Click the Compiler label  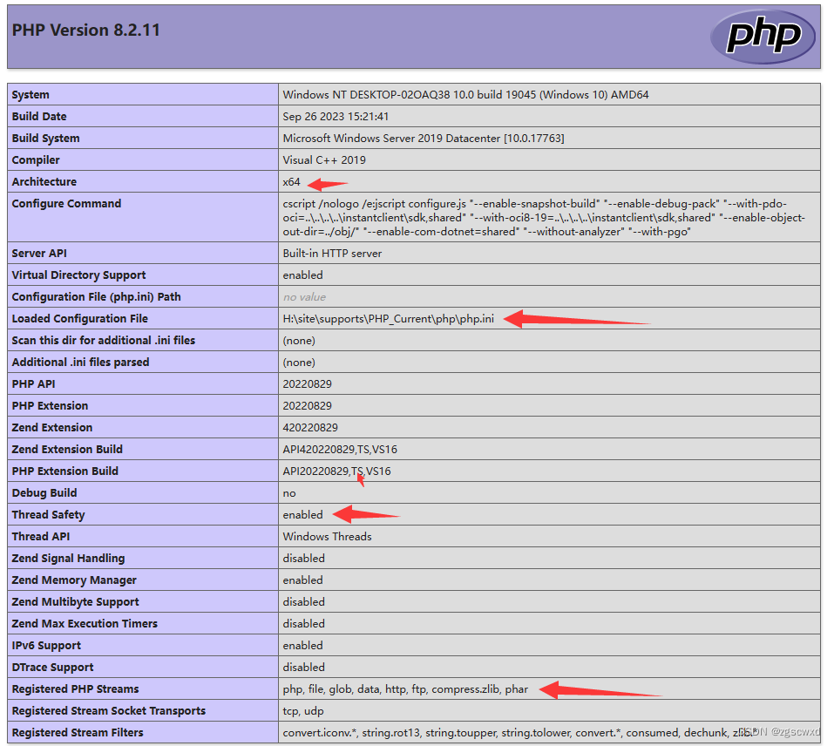[x=36, y=160]
